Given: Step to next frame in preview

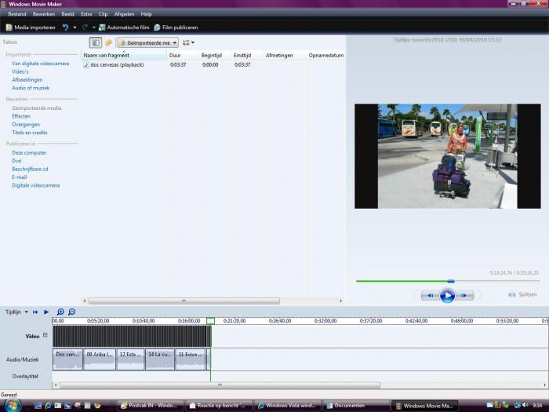Looking at the screenshot, I should click(x=464, y=296).
